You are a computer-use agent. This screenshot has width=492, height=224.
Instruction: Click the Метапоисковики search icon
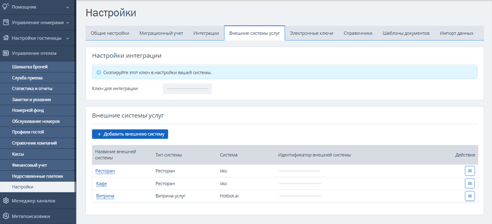pos(6,216)
